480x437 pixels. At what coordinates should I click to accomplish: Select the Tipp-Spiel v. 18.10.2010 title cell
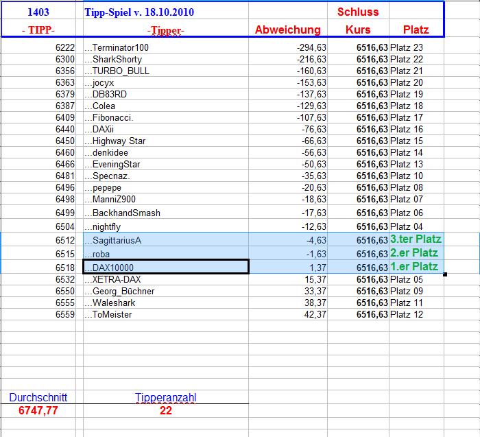[x=166, y=12]
